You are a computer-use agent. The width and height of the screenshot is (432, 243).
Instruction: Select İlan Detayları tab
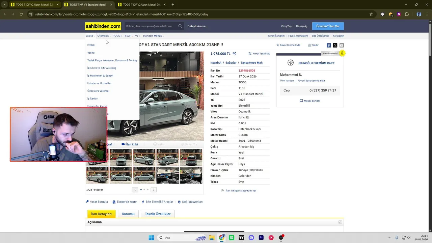coord(101,214)
